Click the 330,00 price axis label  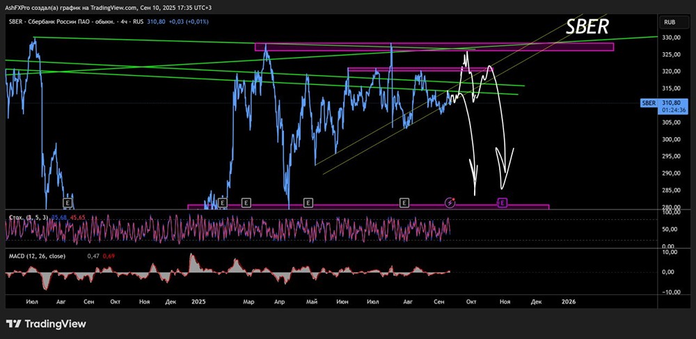pos(672,38)
